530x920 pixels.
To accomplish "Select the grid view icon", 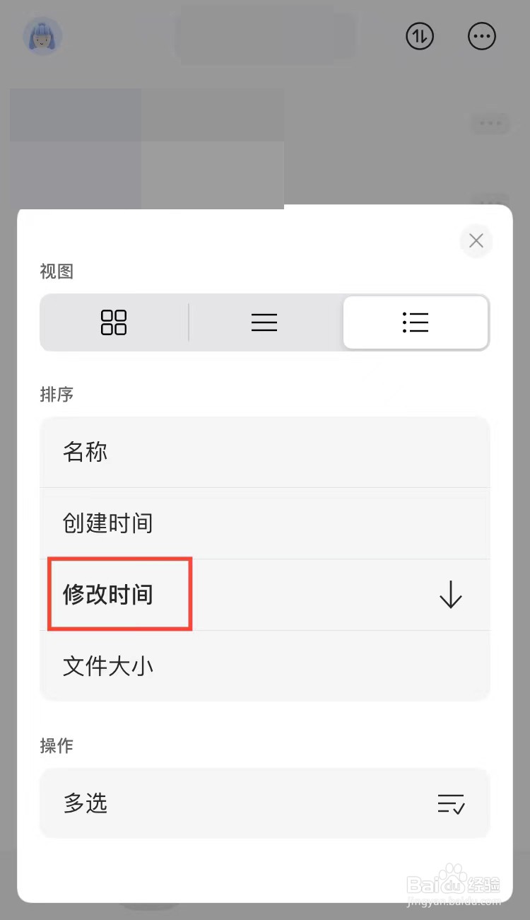I will [x=114, y=322].
